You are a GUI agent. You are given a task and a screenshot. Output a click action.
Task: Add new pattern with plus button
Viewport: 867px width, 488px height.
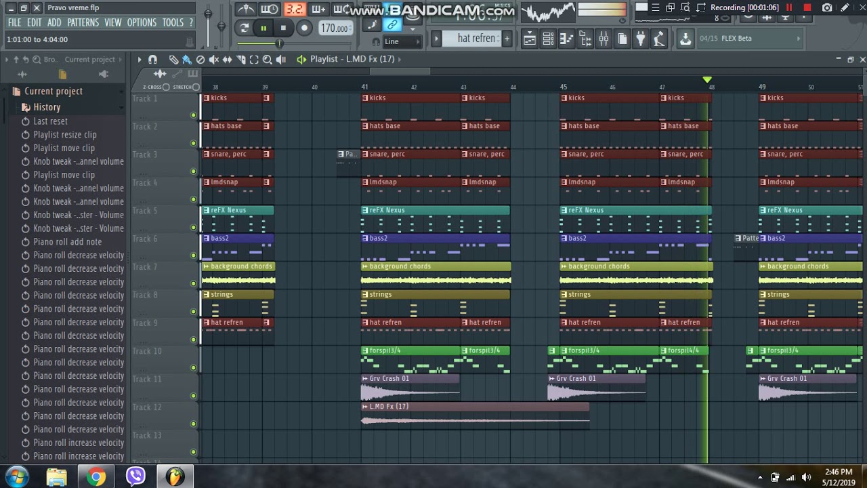[507, 39]
